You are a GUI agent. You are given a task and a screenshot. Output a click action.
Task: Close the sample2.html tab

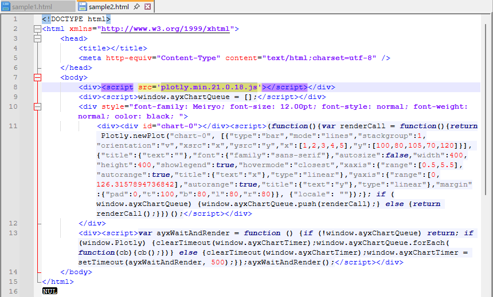(x=148, y=7)
